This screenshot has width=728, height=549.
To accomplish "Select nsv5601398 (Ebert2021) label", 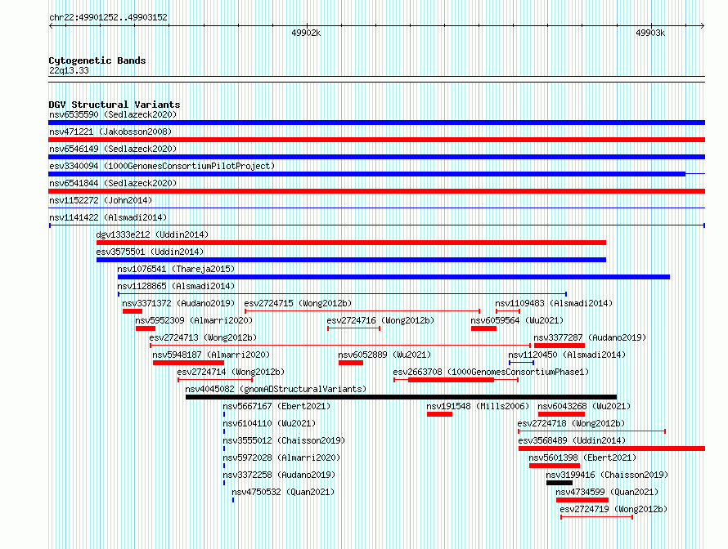I will pos(582,457).
